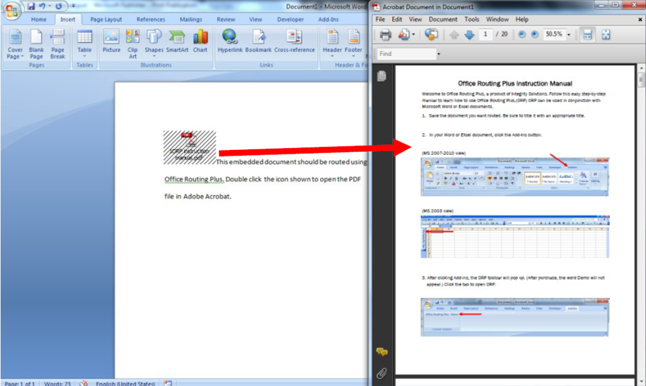This screenshot has width=646, height=386.
Task: Open the Add-Ins tab
Action: click(x=328, y=20)
